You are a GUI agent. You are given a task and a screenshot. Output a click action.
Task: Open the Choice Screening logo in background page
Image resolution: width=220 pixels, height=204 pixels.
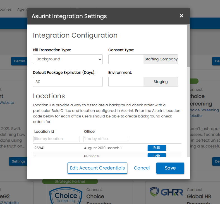(66, 196)
